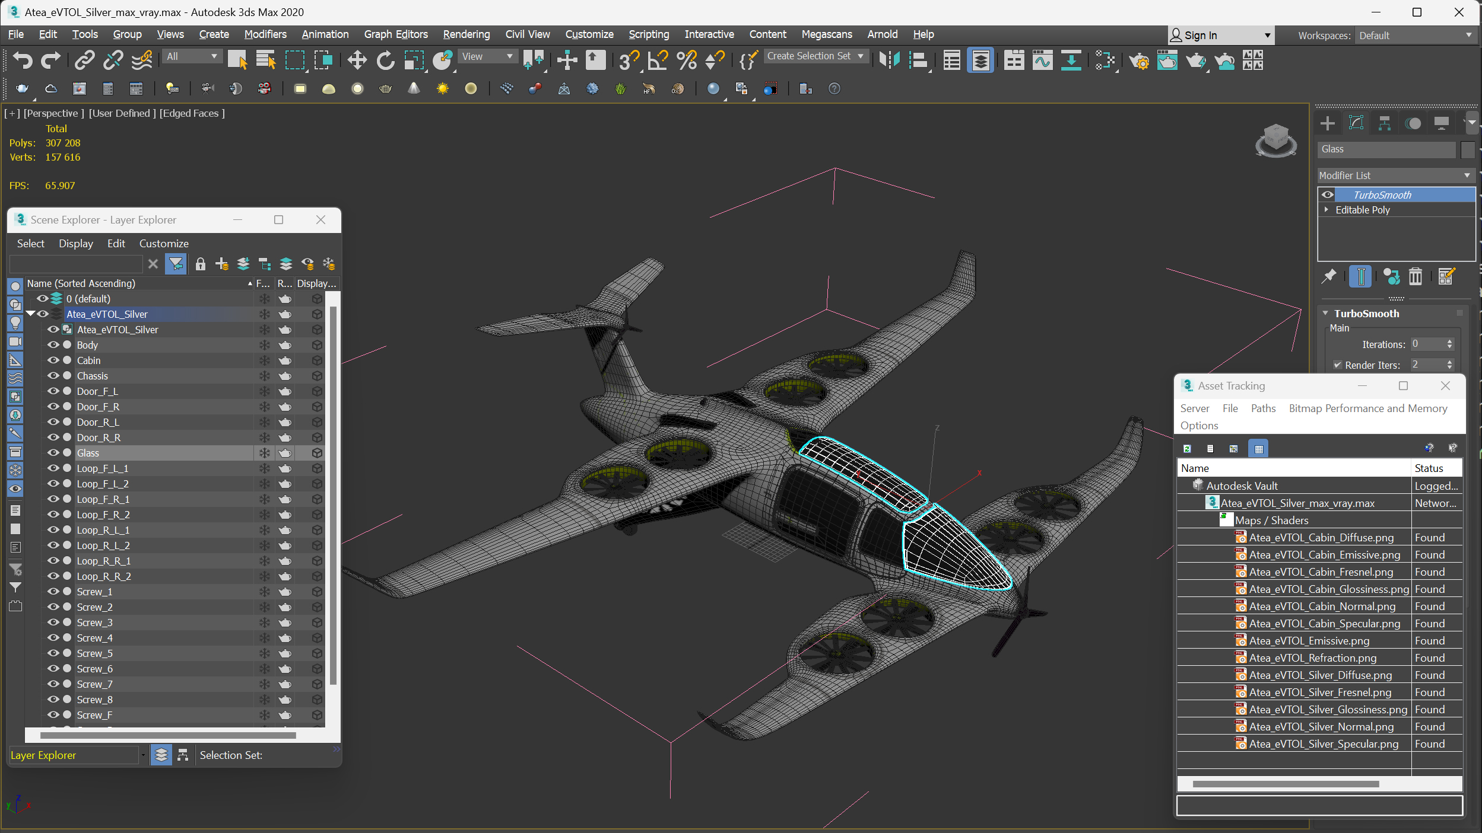Toggle visibility eye for Chassis object
Image resolution: width=1482 pixels, height=833 pixels.
point(53,375)
